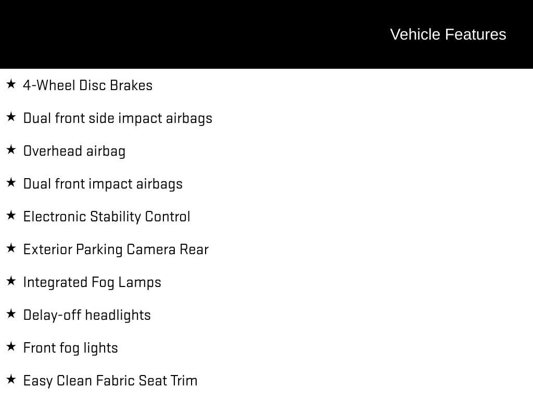The height and width of the screenshot is (400, 533).
Task: Click the Dual front side impact airbags text
Action: (118, 118)
